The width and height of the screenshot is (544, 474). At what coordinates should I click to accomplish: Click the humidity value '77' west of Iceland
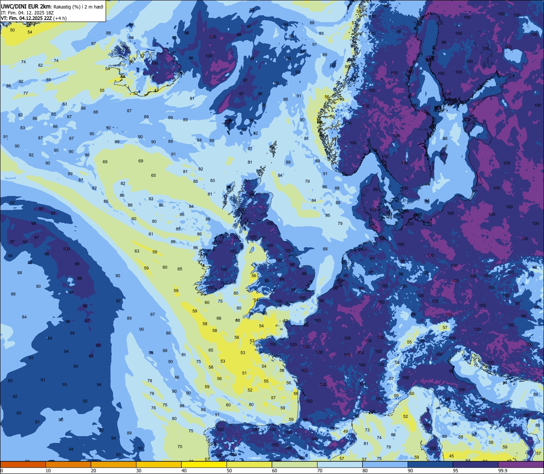pos(25,93)
